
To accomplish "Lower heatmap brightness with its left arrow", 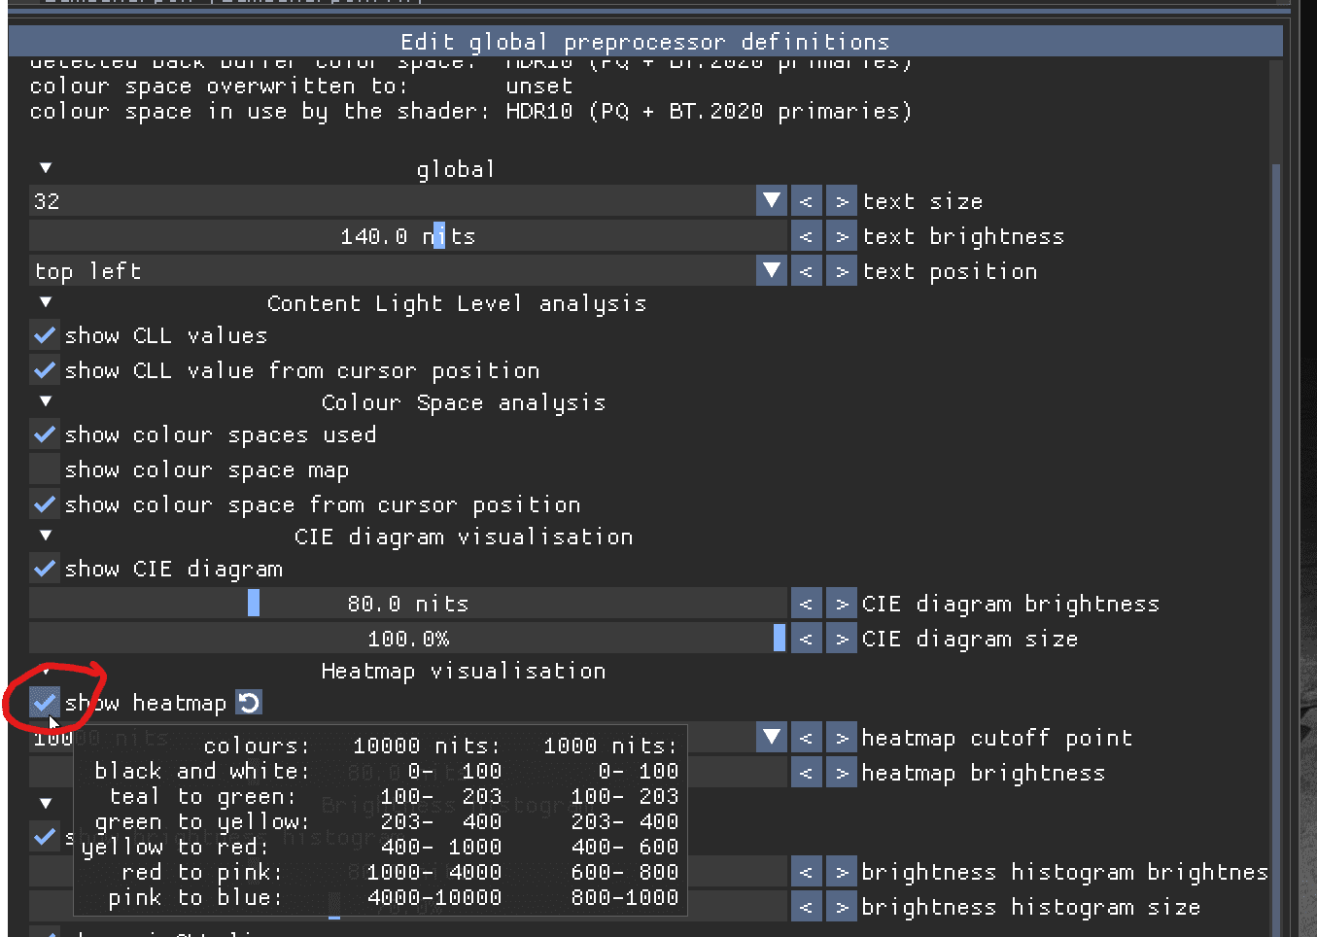I will coord(806,773).
